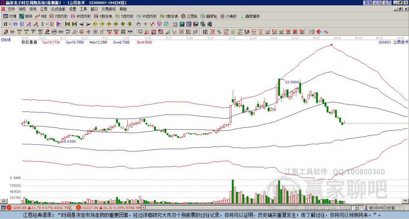
Task: Open the yin-yang Tai Chi icon
Action: (319, 32)
